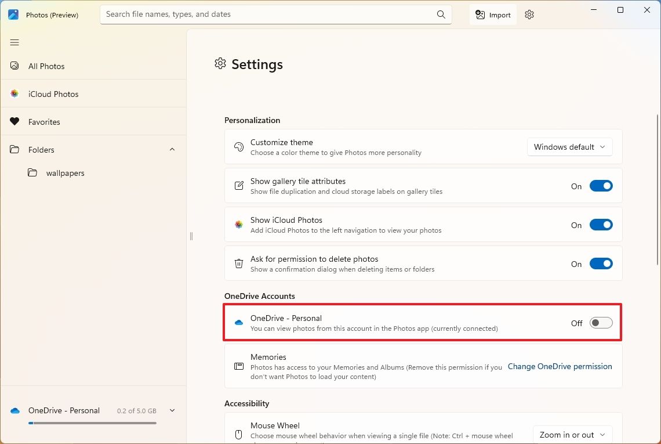
Task: Focus the search file names field
Action: point(267,15)
